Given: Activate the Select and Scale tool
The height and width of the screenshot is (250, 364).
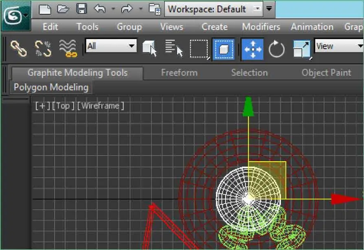Looking at the screenshot, I should (302, 49).
